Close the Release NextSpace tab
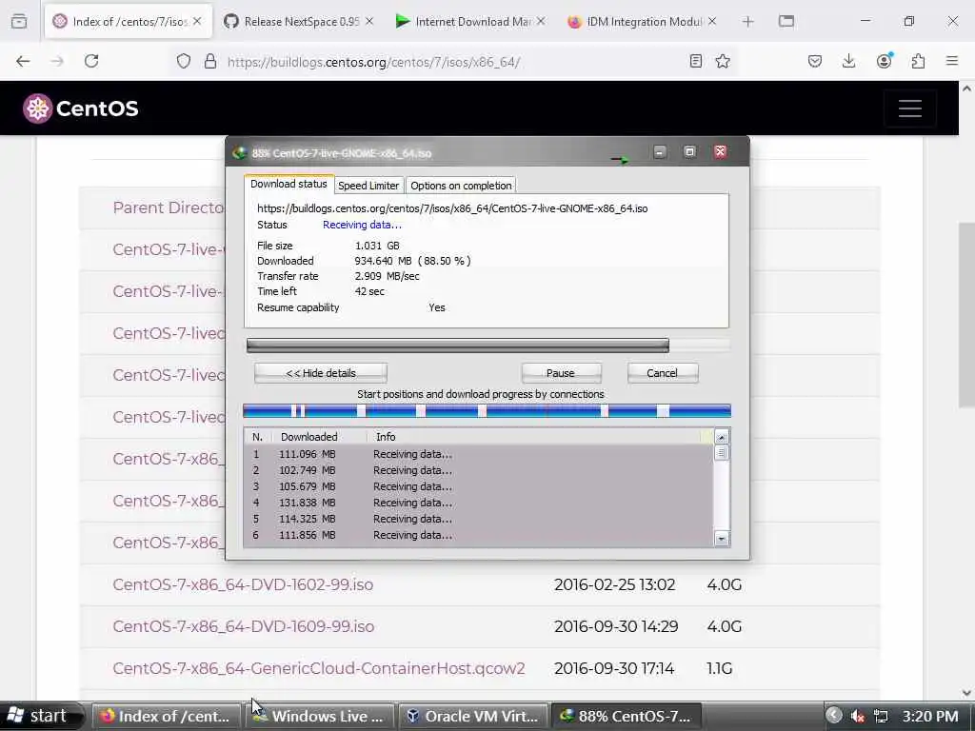The image size is (975, 731). pyautogui.click(x=369, y=21)
